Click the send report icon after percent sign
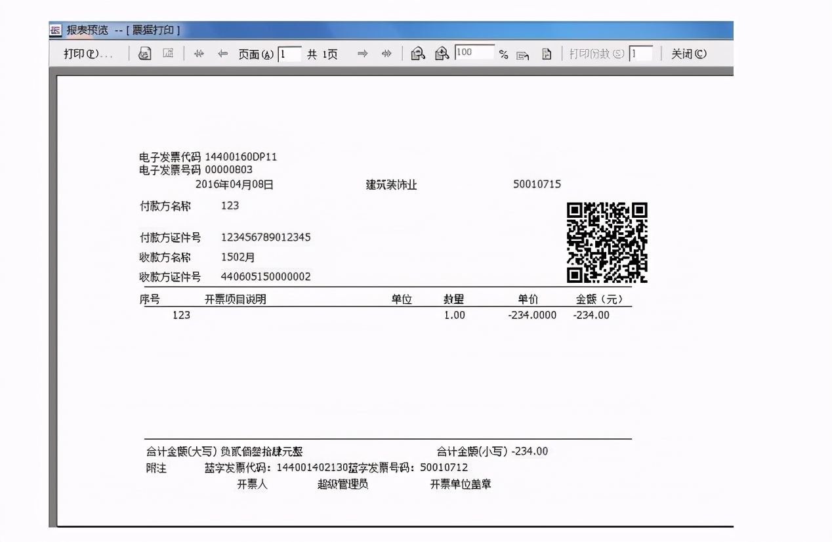This screenshot has width=832, height=542. click(x=522, y=54)
